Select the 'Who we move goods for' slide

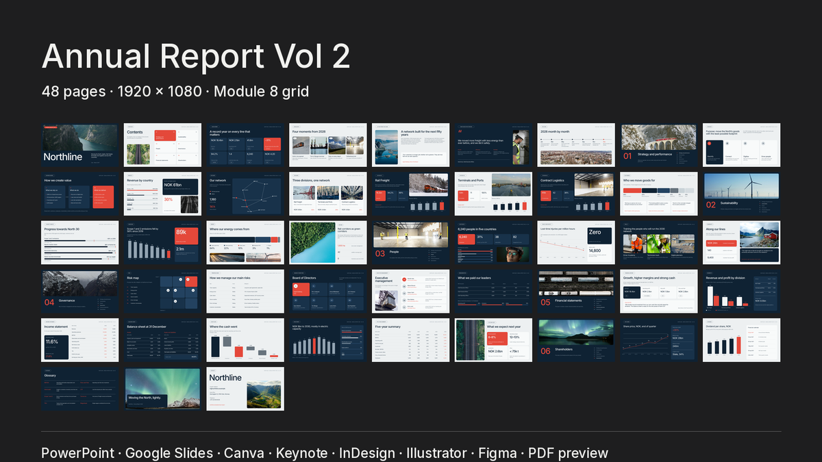point(660,194)
